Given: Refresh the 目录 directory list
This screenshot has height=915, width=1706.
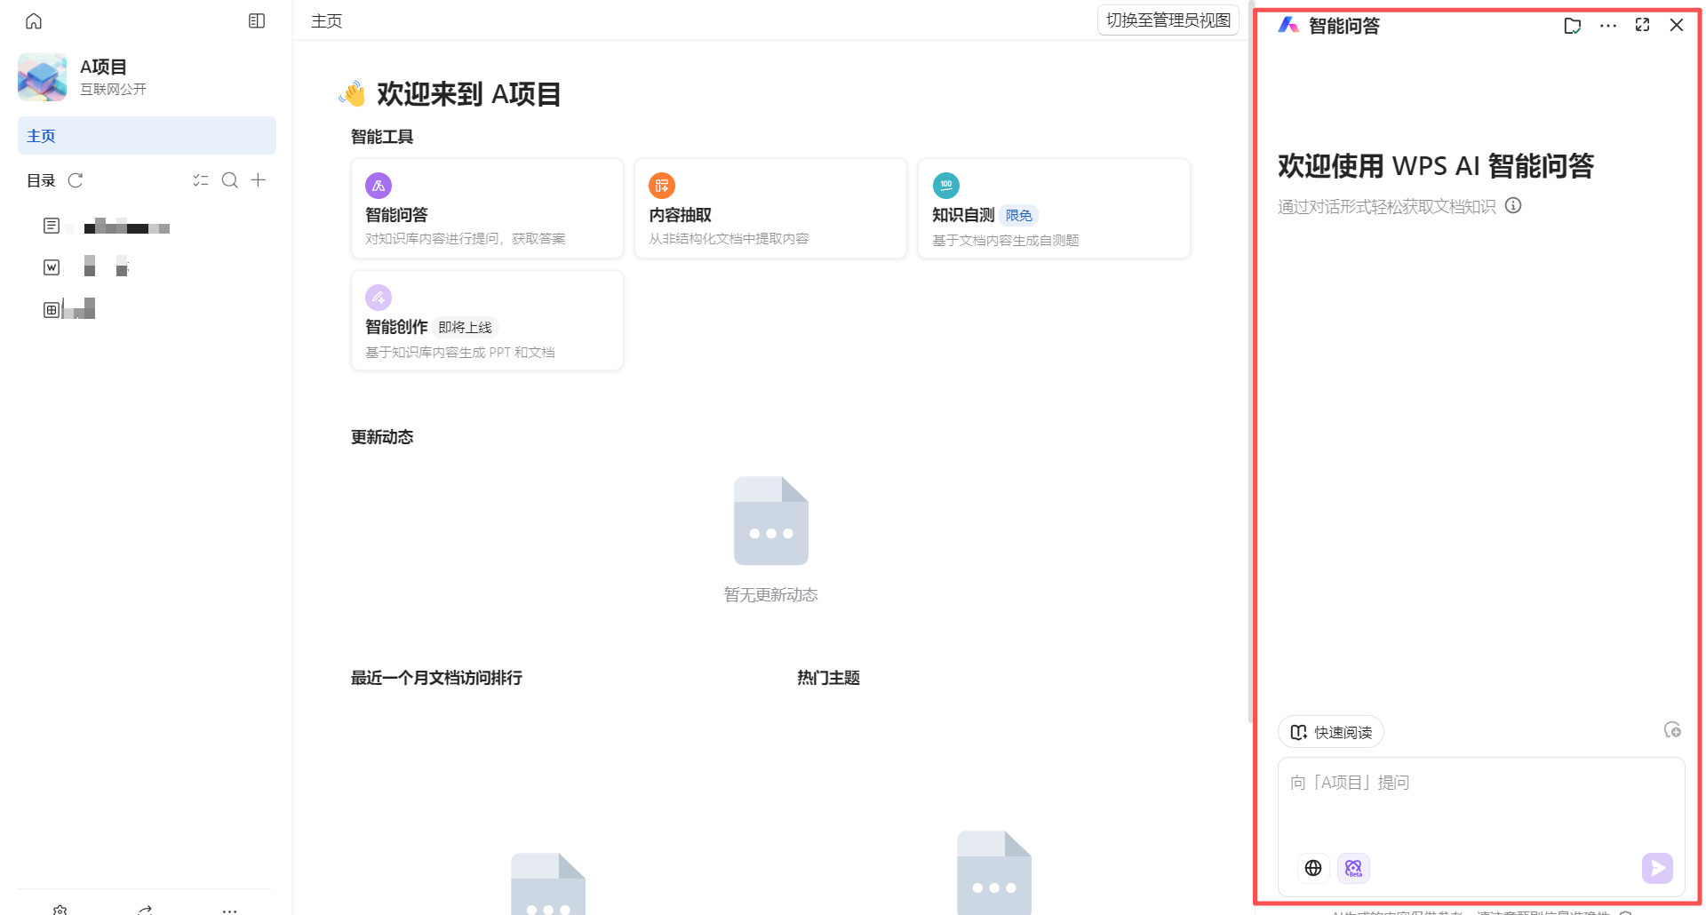Looking at the screenshot, I should 76,180.
